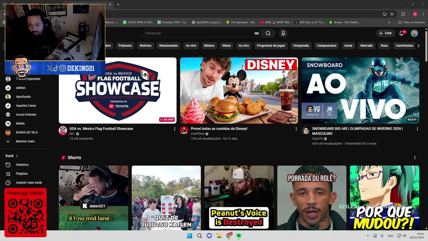The image size is (428, 241).
Task: Bookmark this page with the star icon
Action: point(392,14)
